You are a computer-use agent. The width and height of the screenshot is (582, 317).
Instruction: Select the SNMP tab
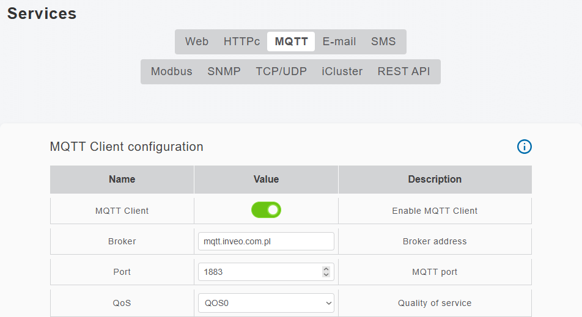224,71
